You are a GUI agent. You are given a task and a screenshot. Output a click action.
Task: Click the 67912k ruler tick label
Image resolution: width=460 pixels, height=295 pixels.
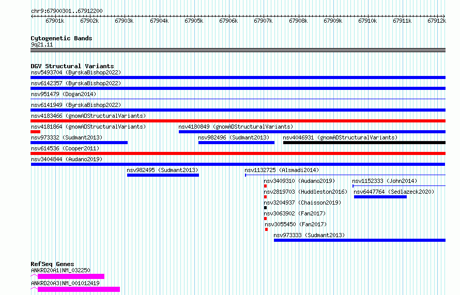(437, 21)
